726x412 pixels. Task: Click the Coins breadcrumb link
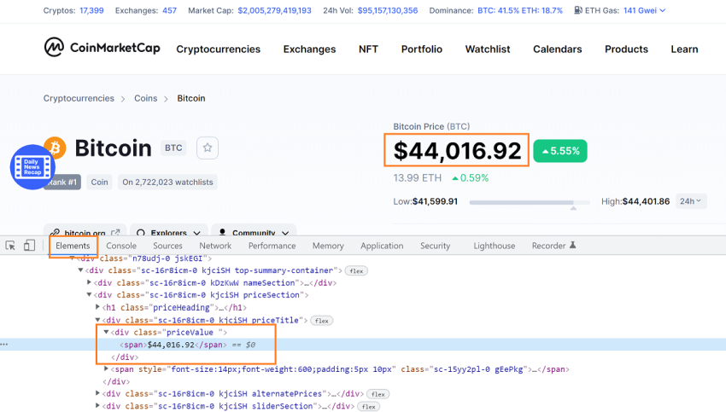point(146,98)
